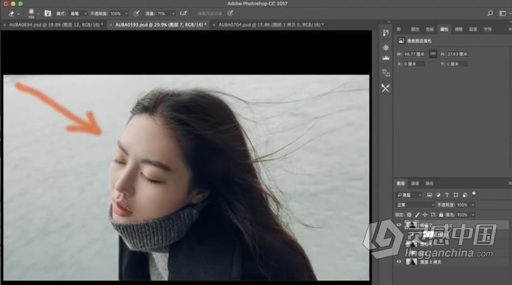Switch to the 路径 (Paths) tab
The height and width of the screenshot is (285, 512).
click(429, 183)
